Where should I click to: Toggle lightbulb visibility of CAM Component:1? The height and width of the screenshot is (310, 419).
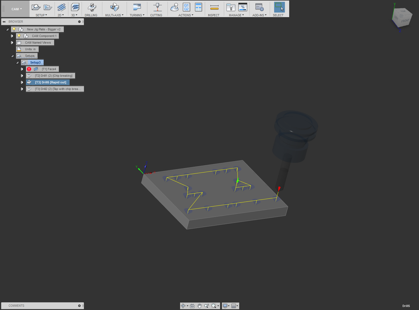click(x=19, y=36)
